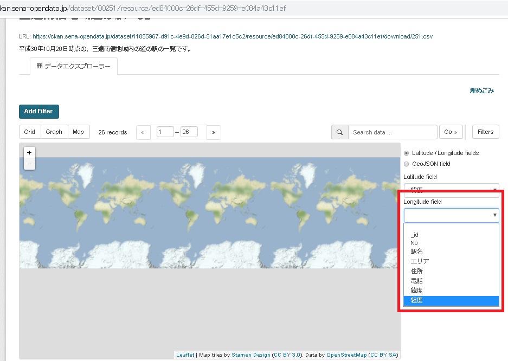Go to next records page
The width and height of the screenshot is (508, 361).
tap(214, 132)
